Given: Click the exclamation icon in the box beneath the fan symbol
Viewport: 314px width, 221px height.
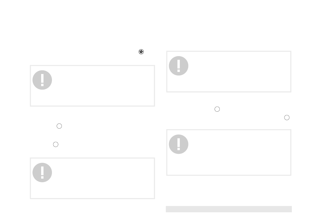Looking at the screenshot, I should pyautogui.click(x=42, y=80).
